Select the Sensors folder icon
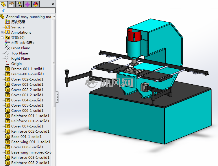 tap(7, 27)
